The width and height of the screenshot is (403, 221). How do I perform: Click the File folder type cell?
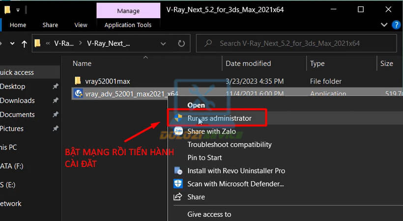pos(326,81)
